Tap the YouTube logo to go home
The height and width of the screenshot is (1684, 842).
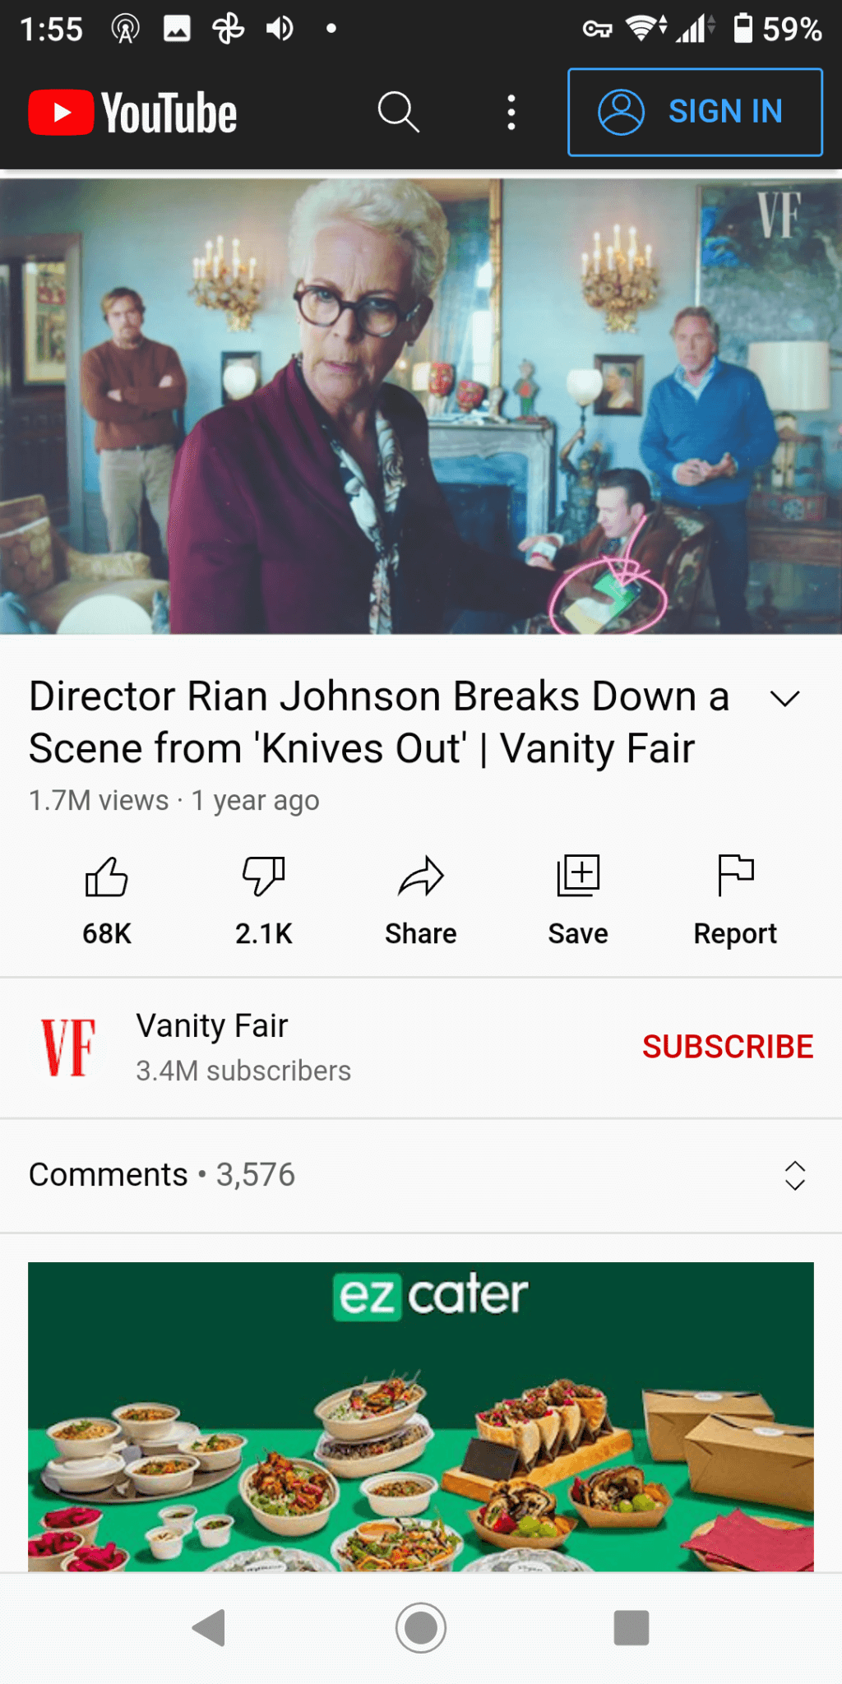132,113
